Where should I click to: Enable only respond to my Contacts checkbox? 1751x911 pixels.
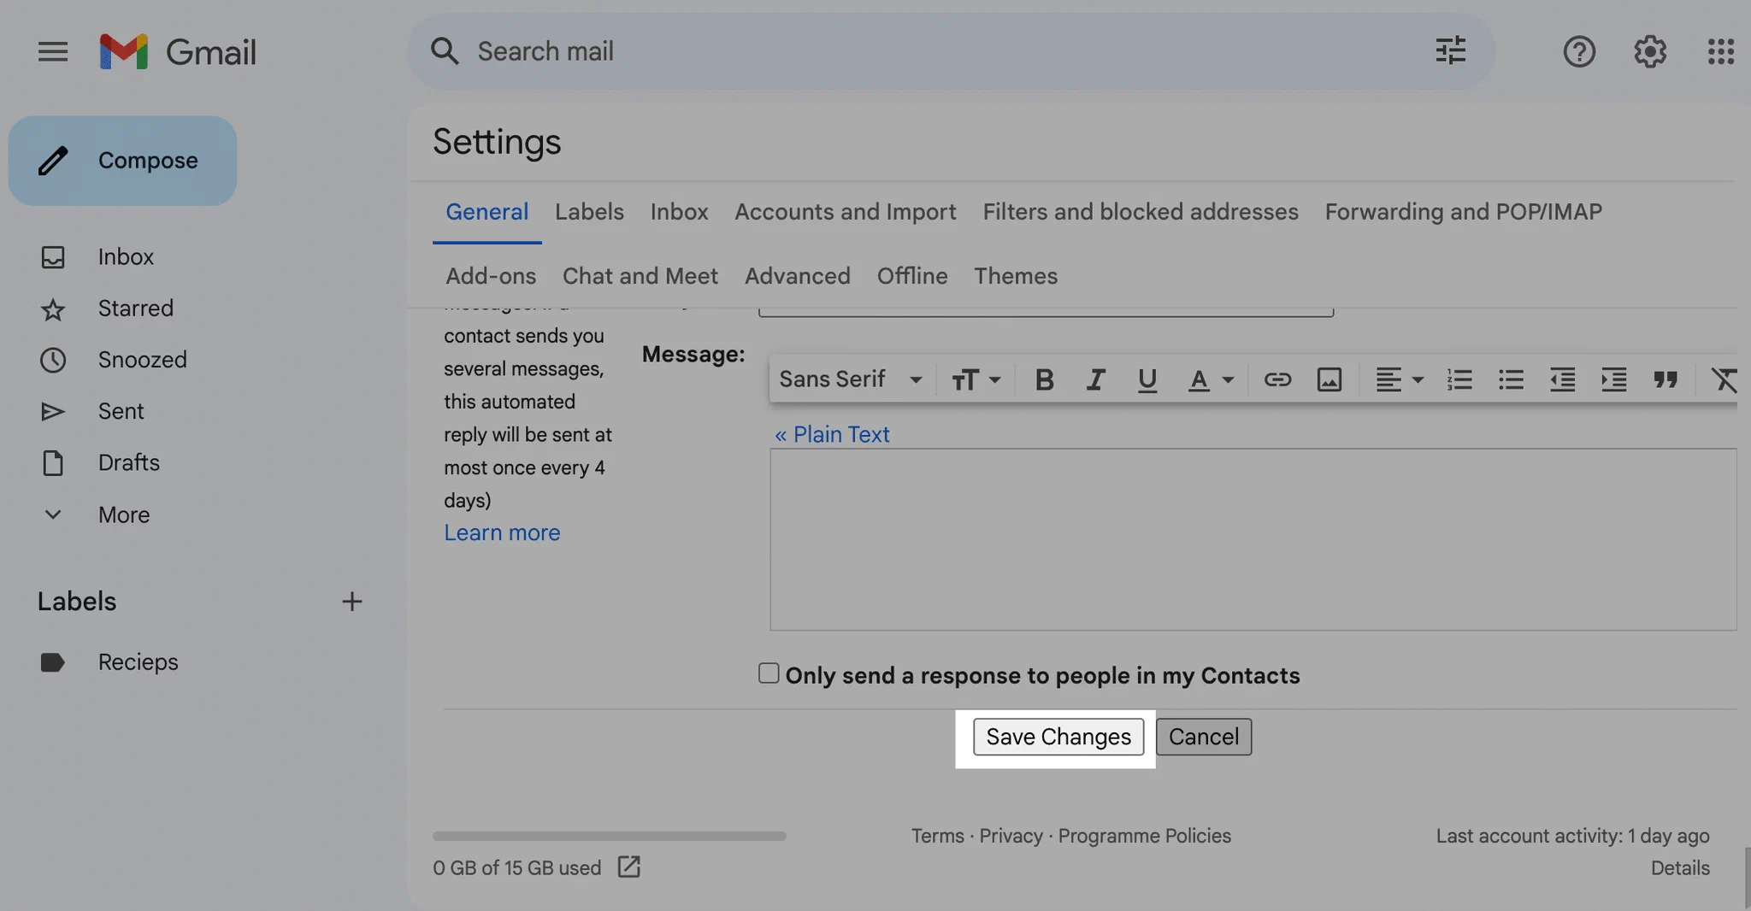[769, 673]
